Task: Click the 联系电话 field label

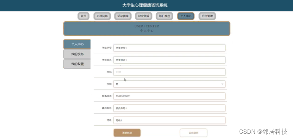Action: [107, 96]
